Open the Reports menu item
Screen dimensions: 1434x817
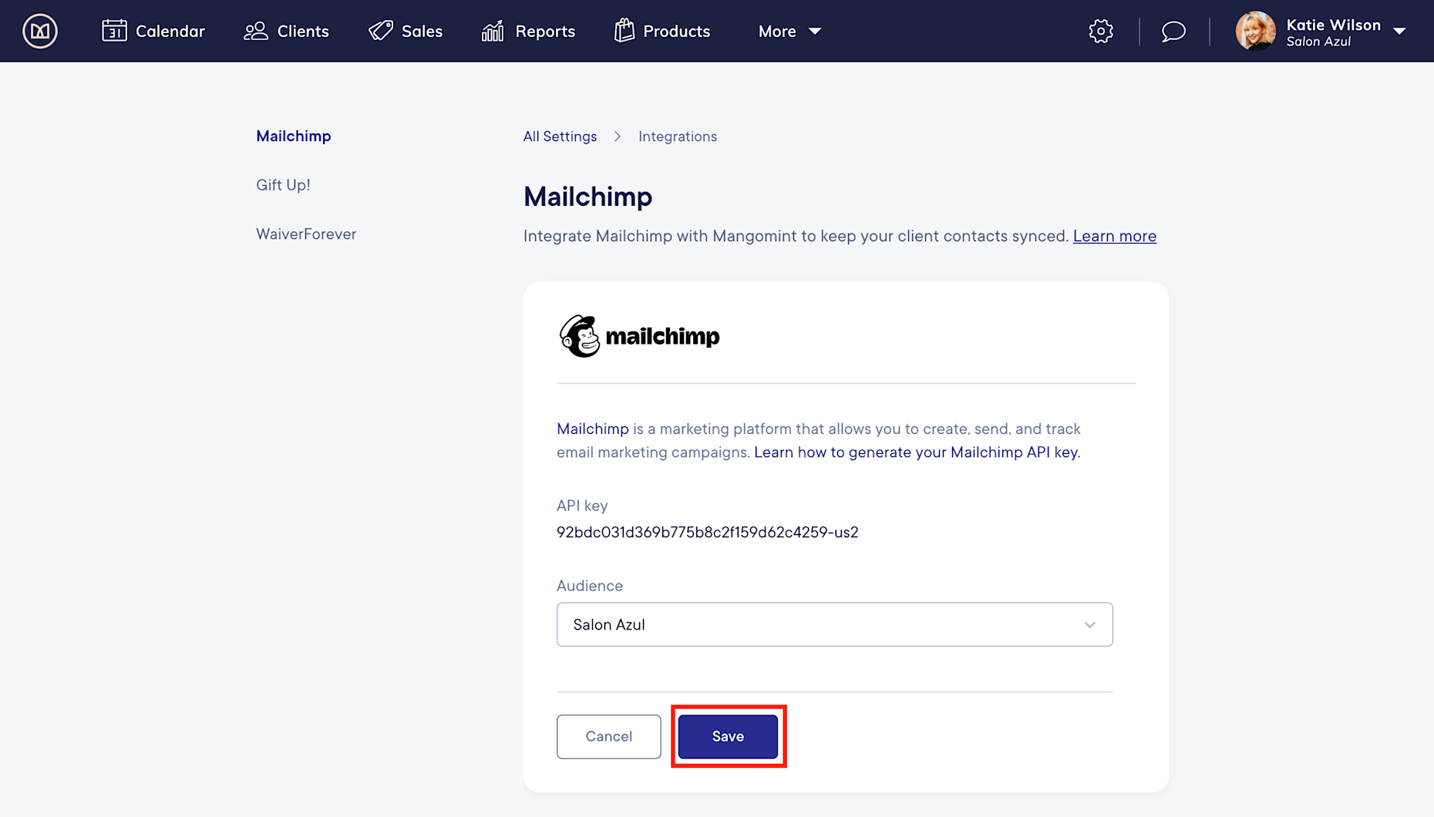coord(528,31)
